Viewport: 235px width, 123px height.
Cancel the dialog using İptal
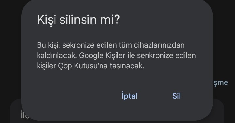pyautogui.click(x=130, y=96)
